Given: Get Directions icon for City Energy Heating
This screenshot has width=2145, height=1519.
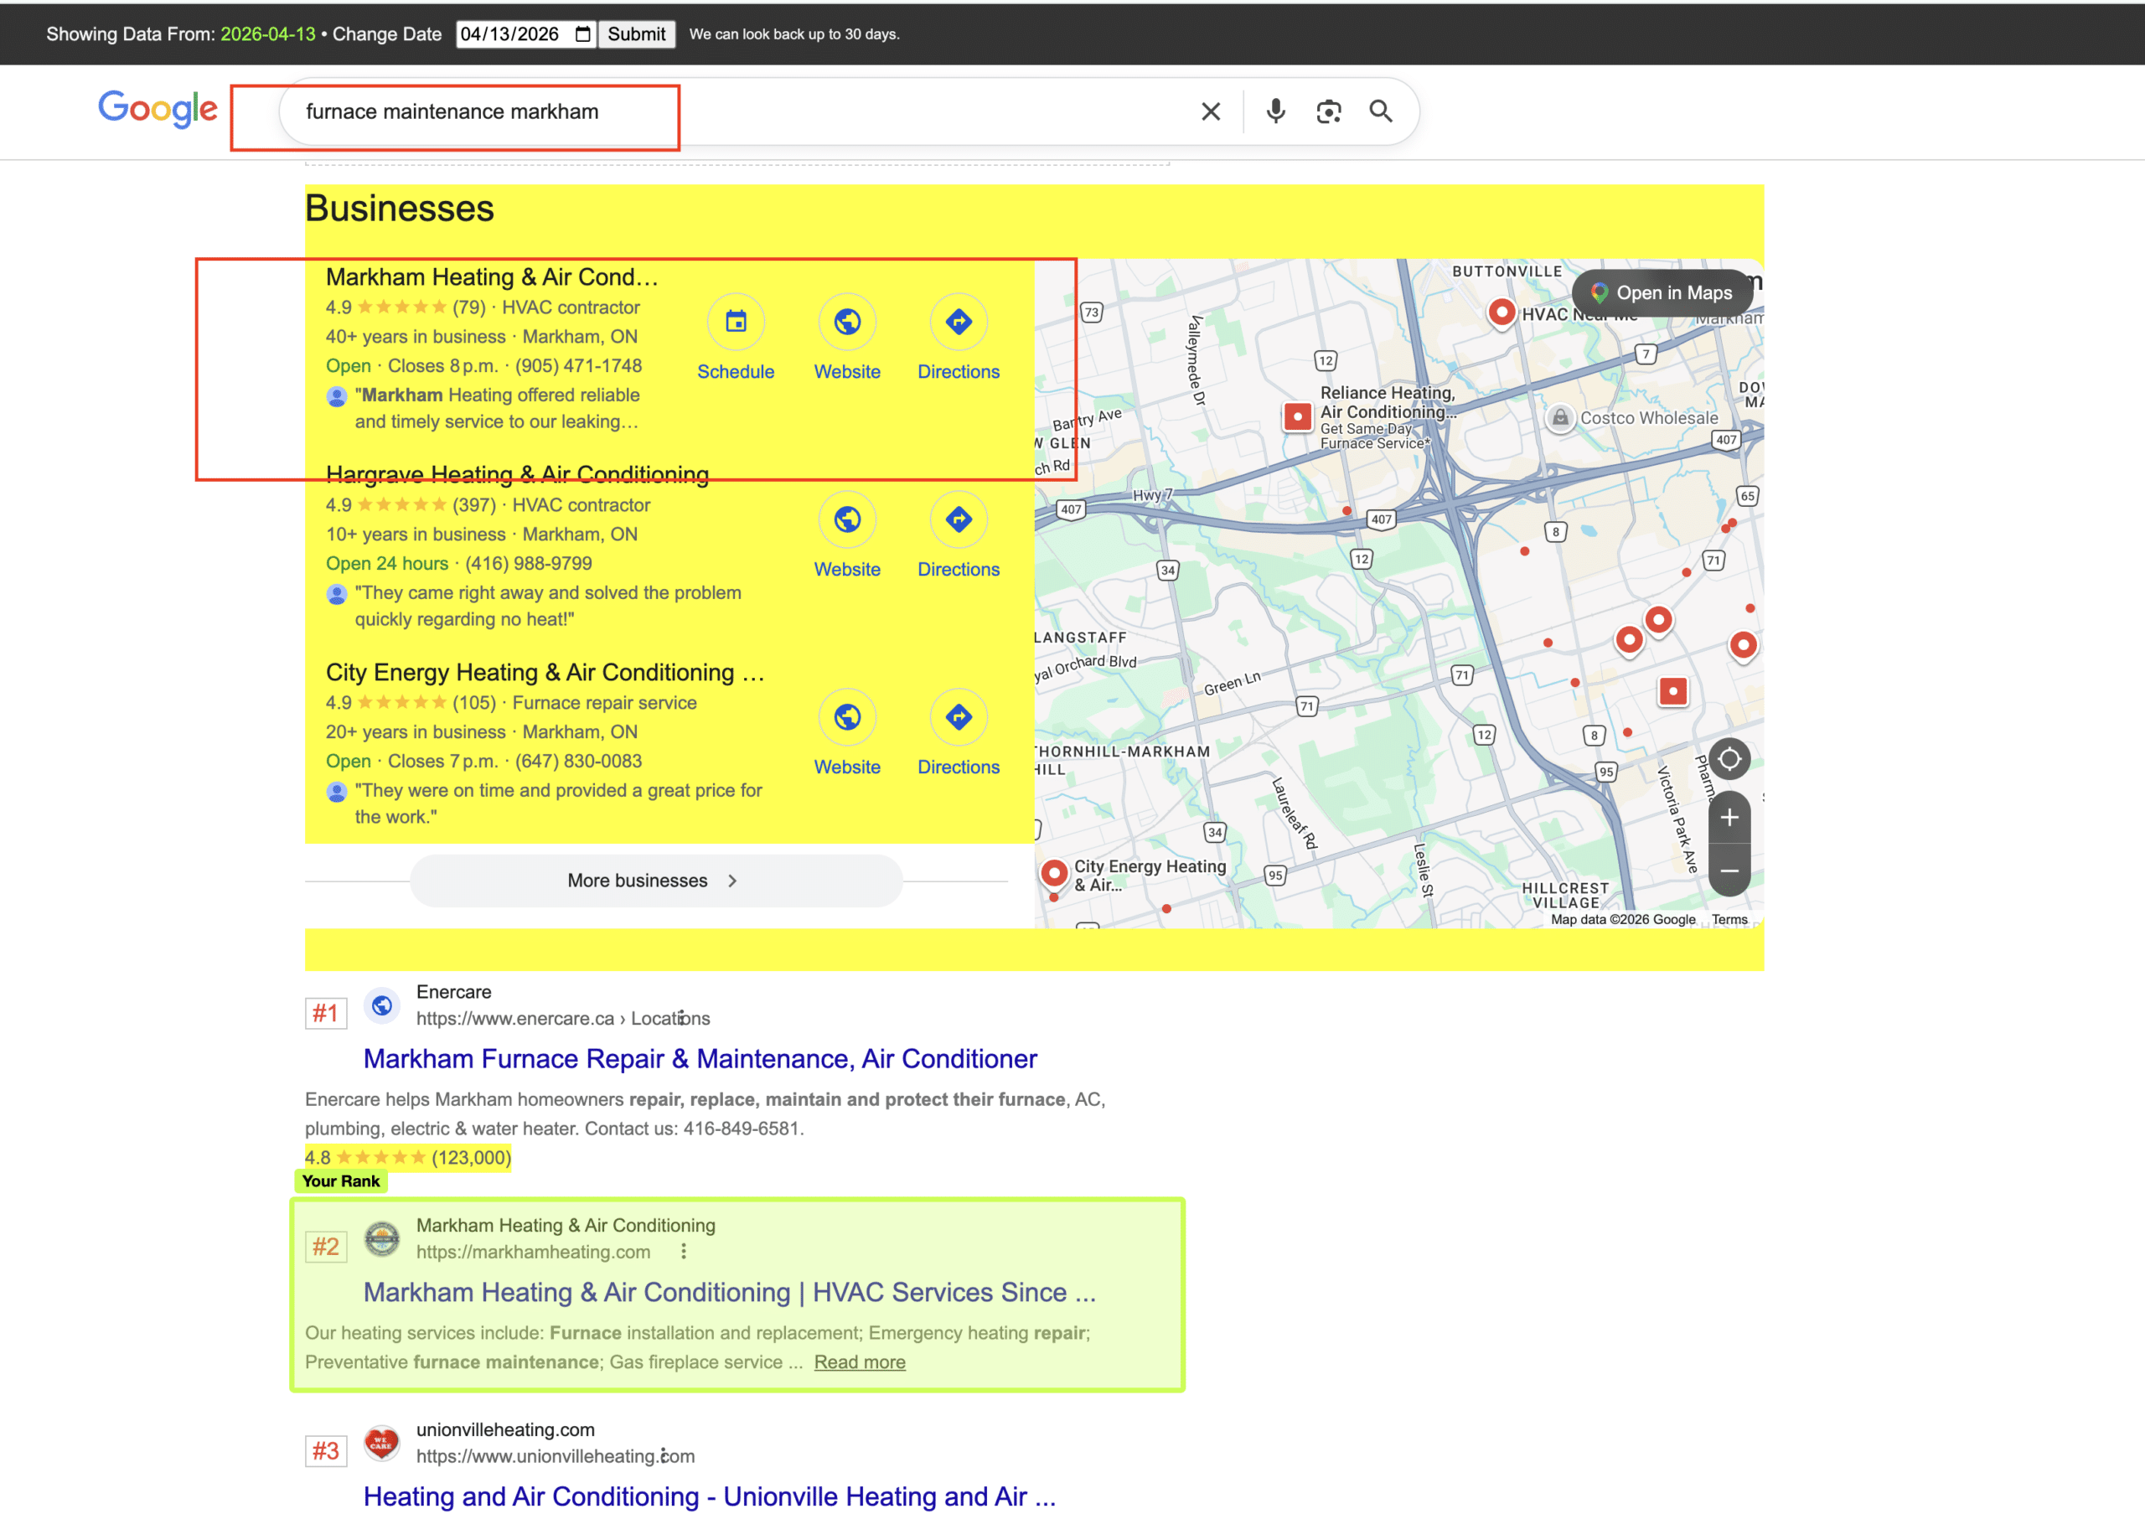Looking at the screenshot, I should coord(959,717).
